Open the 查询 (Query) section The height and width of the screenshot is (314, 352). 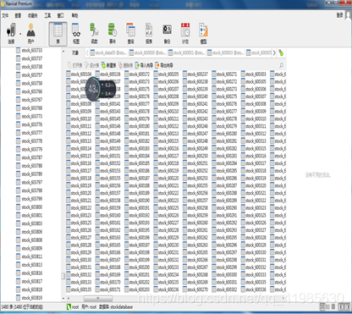(130, 34)
